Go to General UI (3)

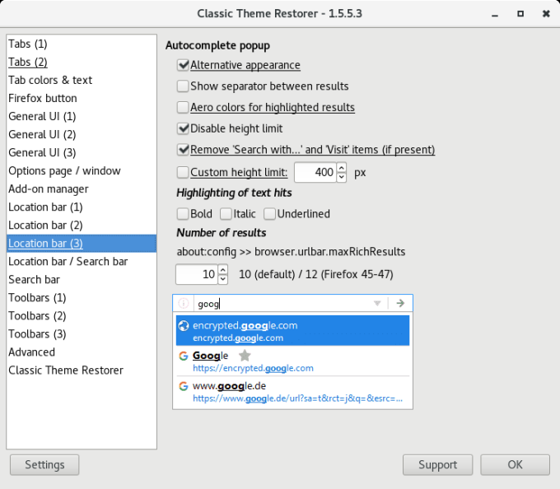[82, 153]
